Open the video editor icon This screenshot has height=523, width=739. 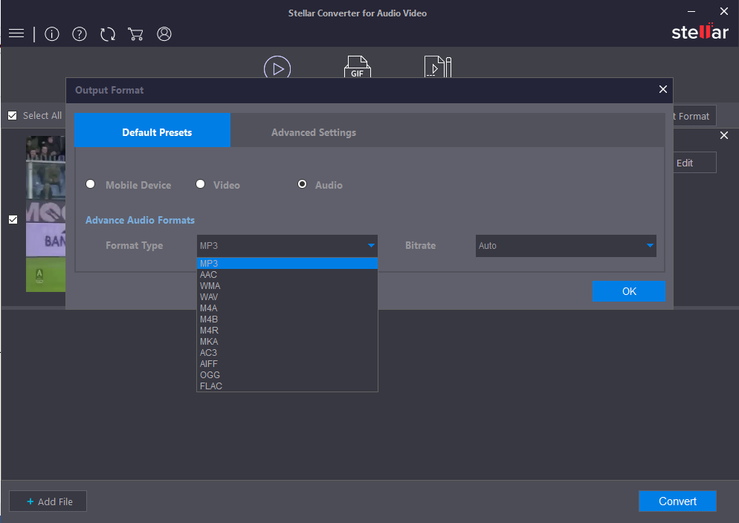click(438, 67)
